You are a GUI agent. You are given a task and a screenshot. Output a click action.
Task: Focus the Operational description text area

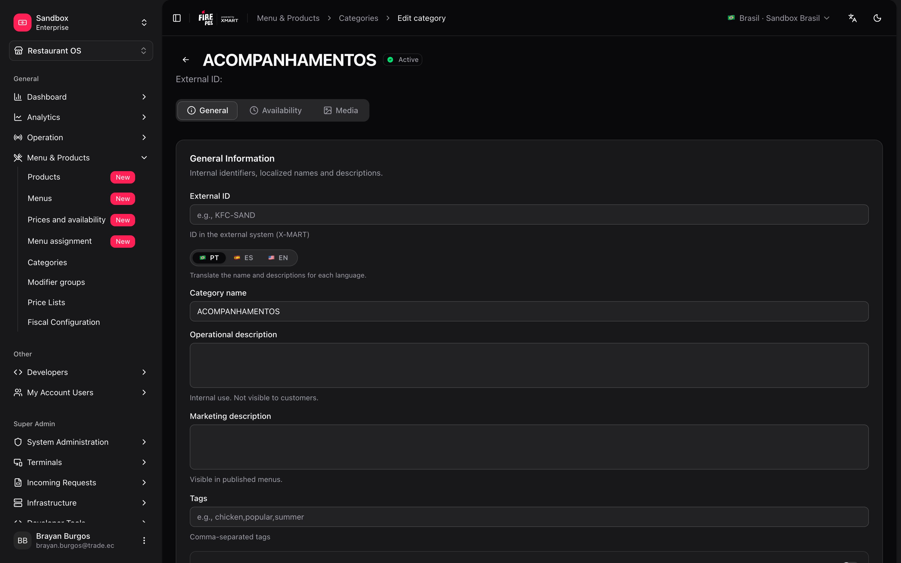(x=529, y=365)
